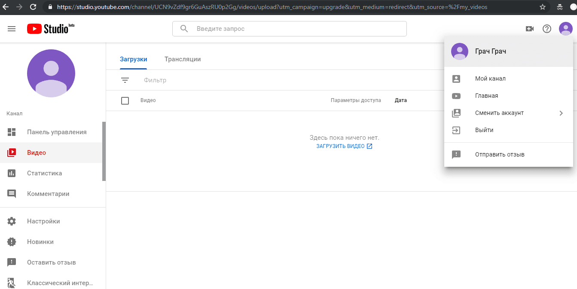577x289 pixels.
Task: Click the feedback icon beside Отправить отзыв
Action: pyautogui.click(x=456, y=155)
